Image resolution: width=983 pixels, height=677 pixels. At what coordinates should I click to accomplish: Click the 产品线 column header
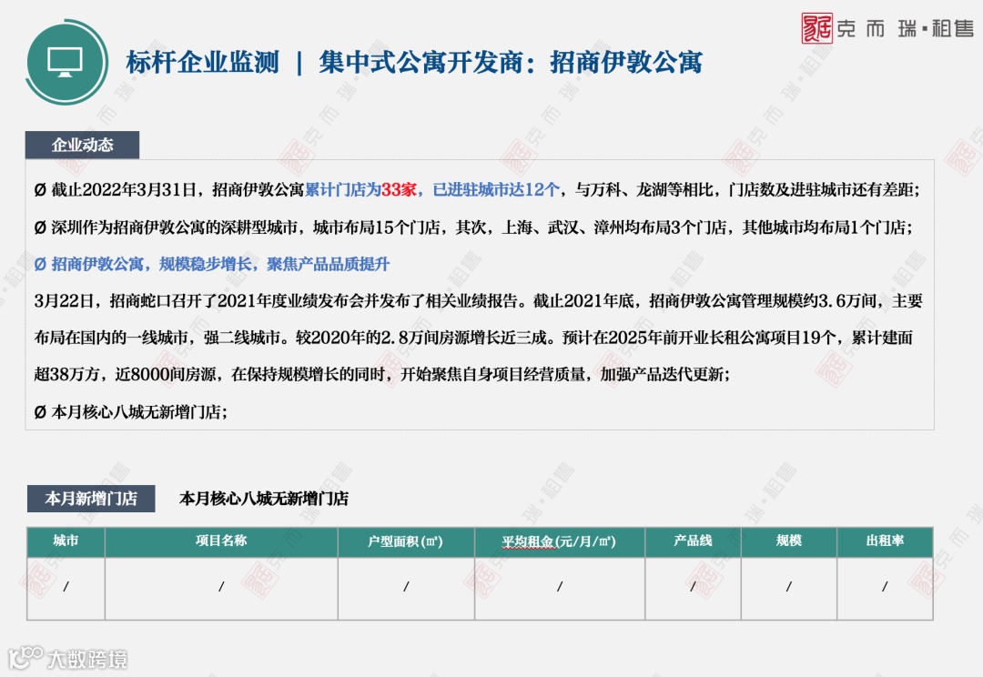point(693,541)
